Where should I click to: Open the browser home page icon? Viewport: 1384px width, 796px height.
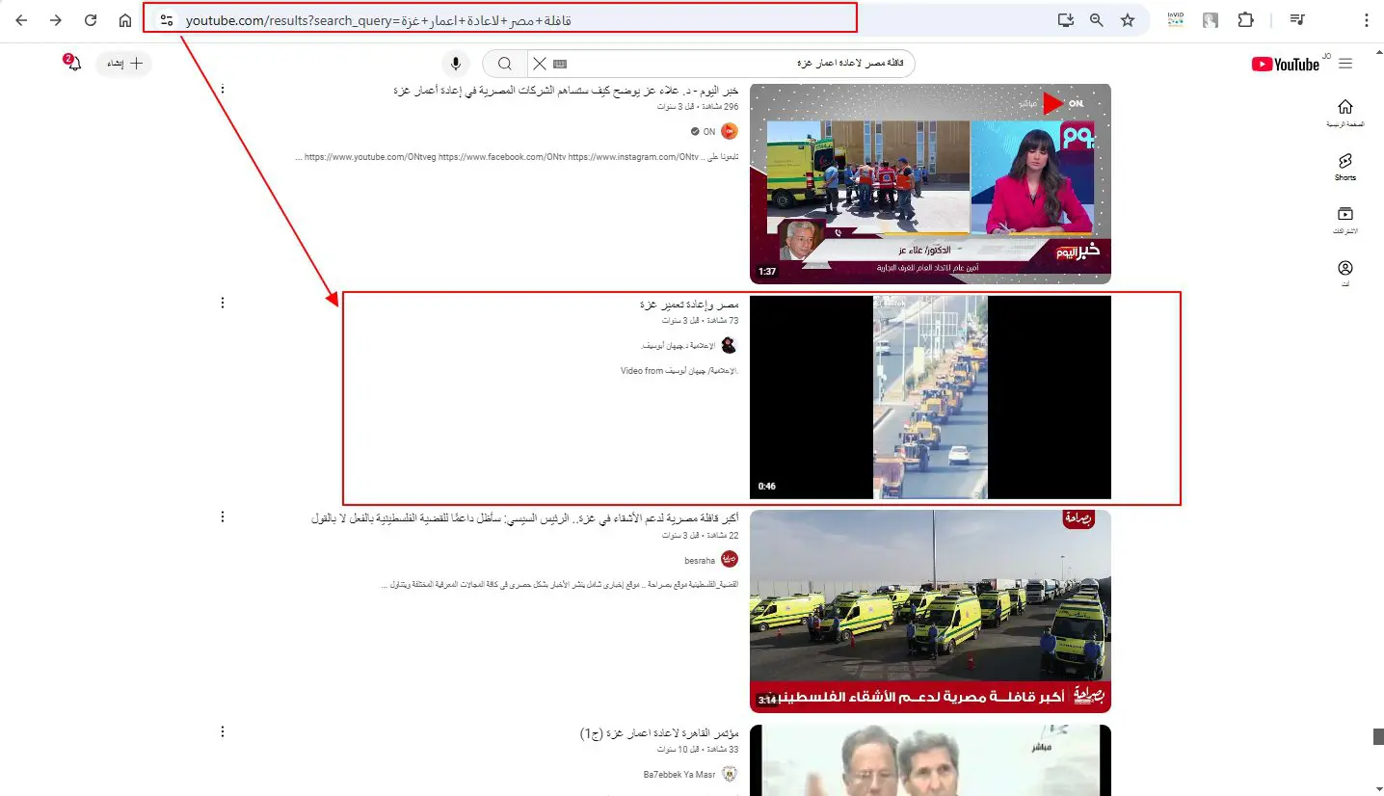coord(125,20)
